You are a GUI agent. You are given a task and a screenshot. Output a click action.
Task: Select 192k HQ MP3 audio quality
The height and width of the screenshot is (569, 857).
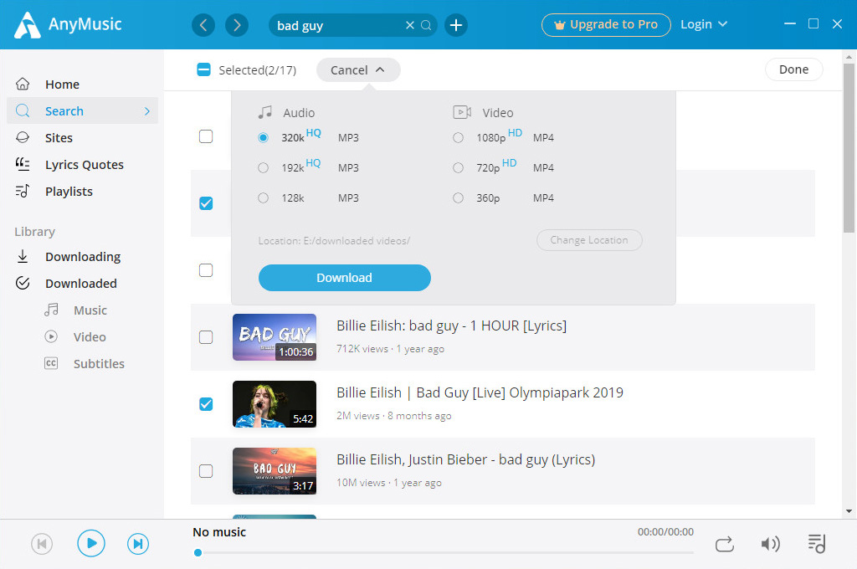tap(264, 168)
